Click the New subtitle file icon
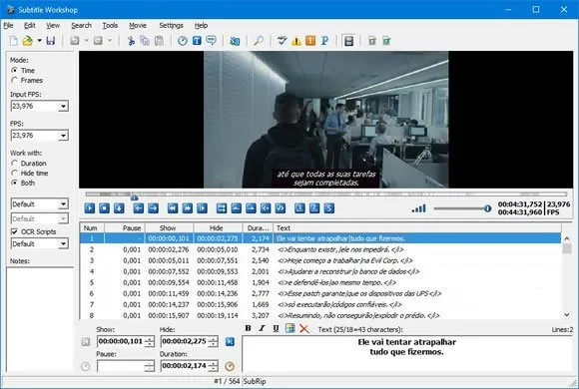579x389 pixels. pos(14,41)
